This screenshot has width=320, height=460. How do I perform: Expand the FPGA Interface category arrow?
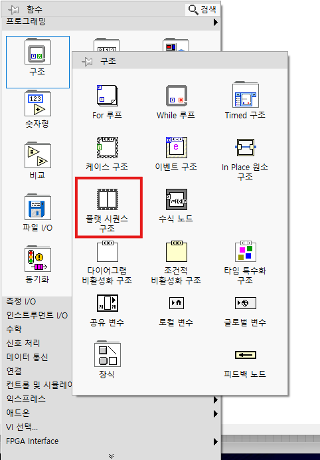click(x=216, y=442)
